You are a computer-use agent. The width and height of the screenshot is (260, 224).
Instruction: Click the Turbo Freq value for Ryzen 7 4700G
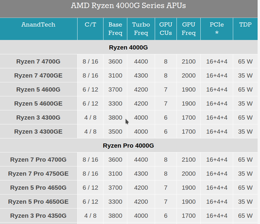pos(141,61)
